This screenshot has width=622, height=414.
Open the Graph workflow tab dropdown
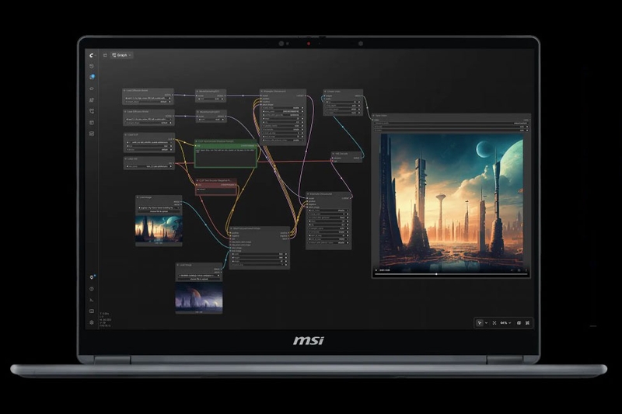122,55
